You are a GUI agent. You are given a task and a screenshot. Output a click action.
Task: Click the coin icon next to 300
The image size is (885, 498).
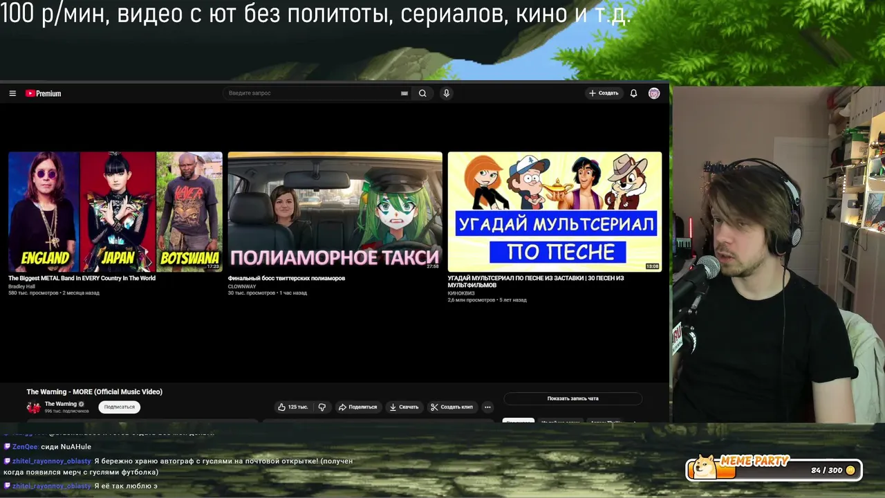tap(850, 470)
